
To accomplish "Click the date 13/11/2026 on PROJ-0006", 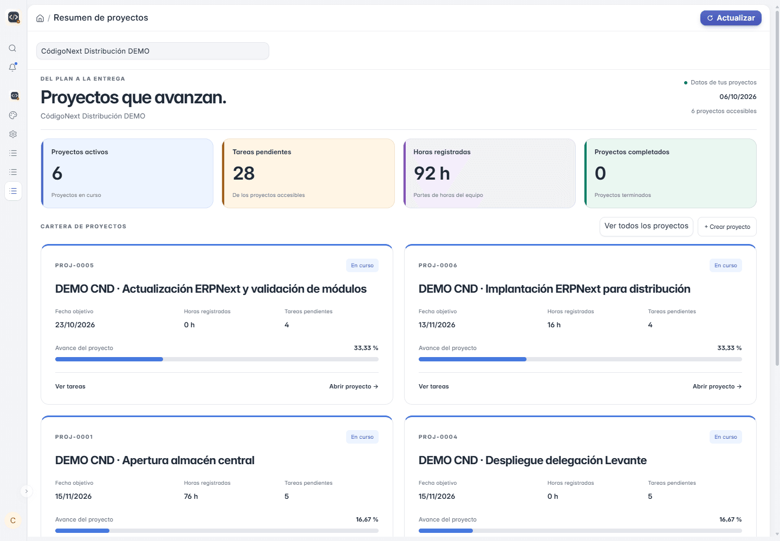I will point(437,325).
